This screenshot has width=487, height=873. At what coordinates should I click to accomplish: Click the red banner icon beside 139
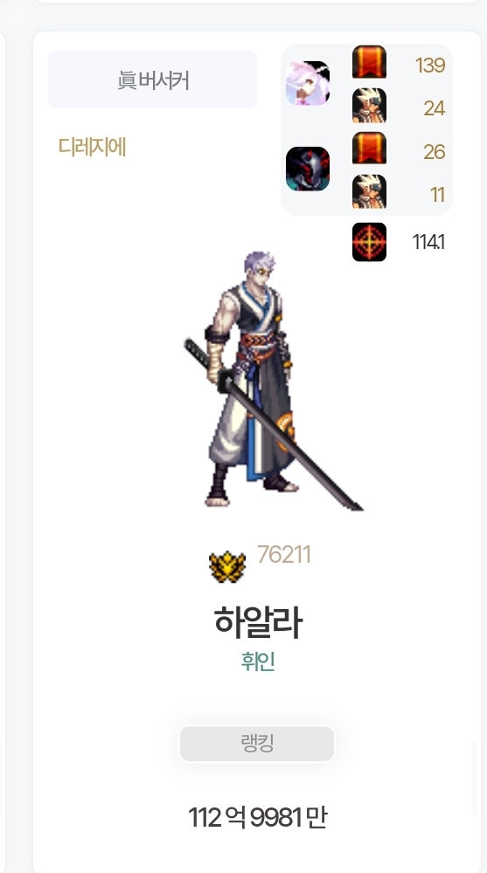pyautogui.click(x=369, y=62)
